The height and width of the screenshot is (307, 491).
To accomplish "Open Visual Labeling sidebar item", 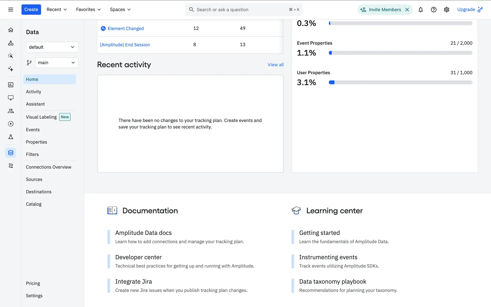I will (41, 117).
